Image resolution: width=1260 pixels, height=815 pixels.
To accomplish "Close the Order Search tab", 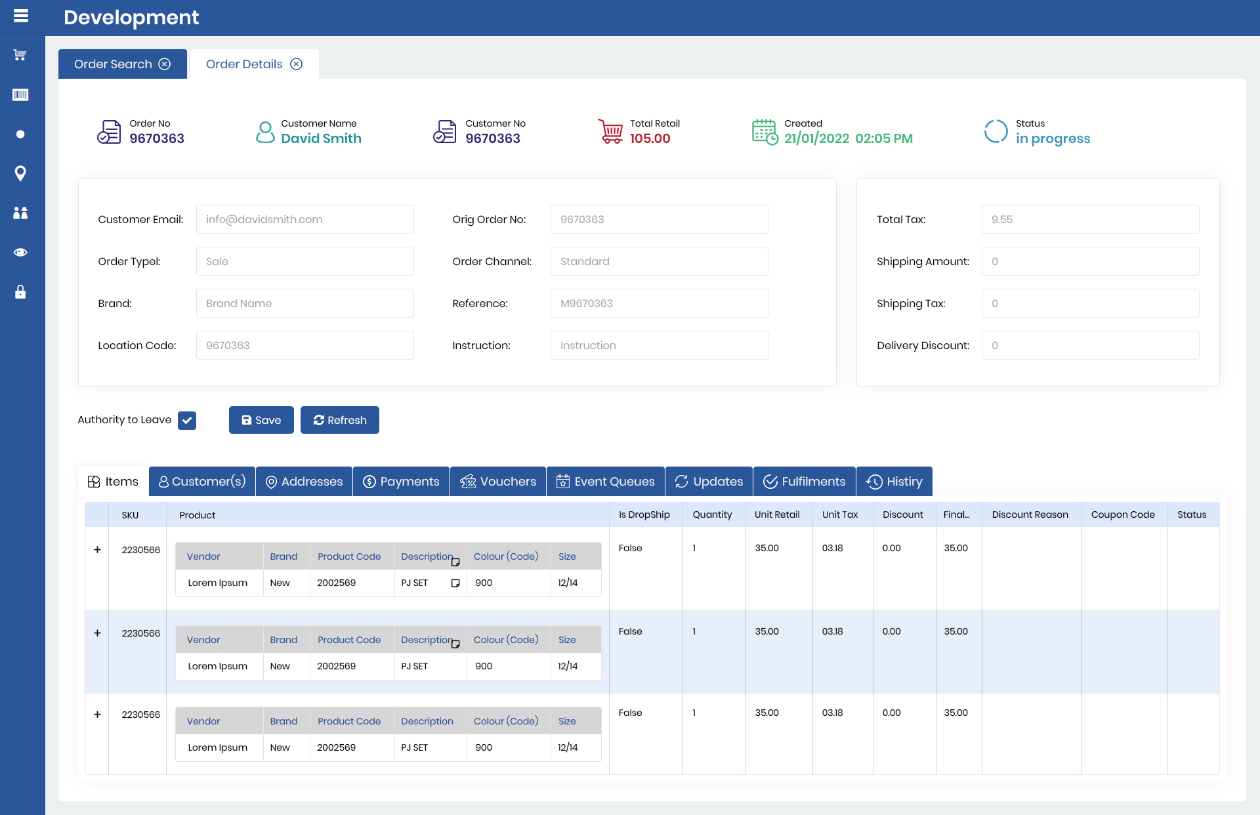I will 165,64.
